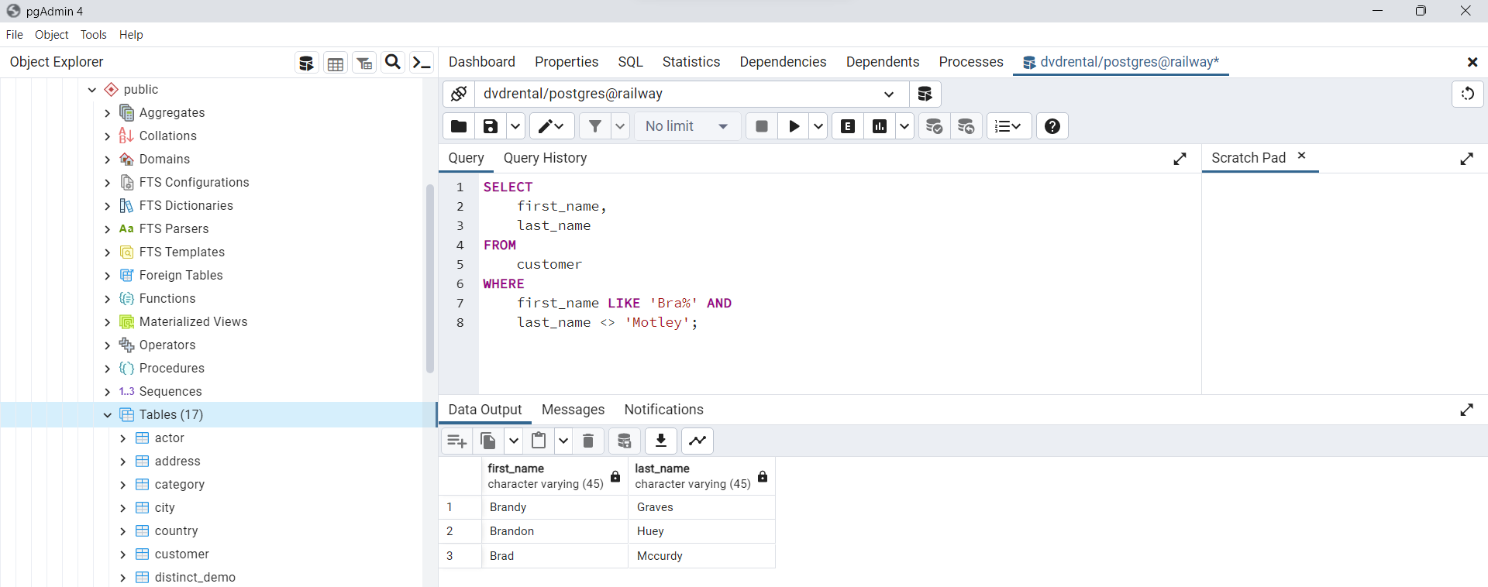Expand the Sequences node
Screen dimensions: 1488x587
pos(108,392)
